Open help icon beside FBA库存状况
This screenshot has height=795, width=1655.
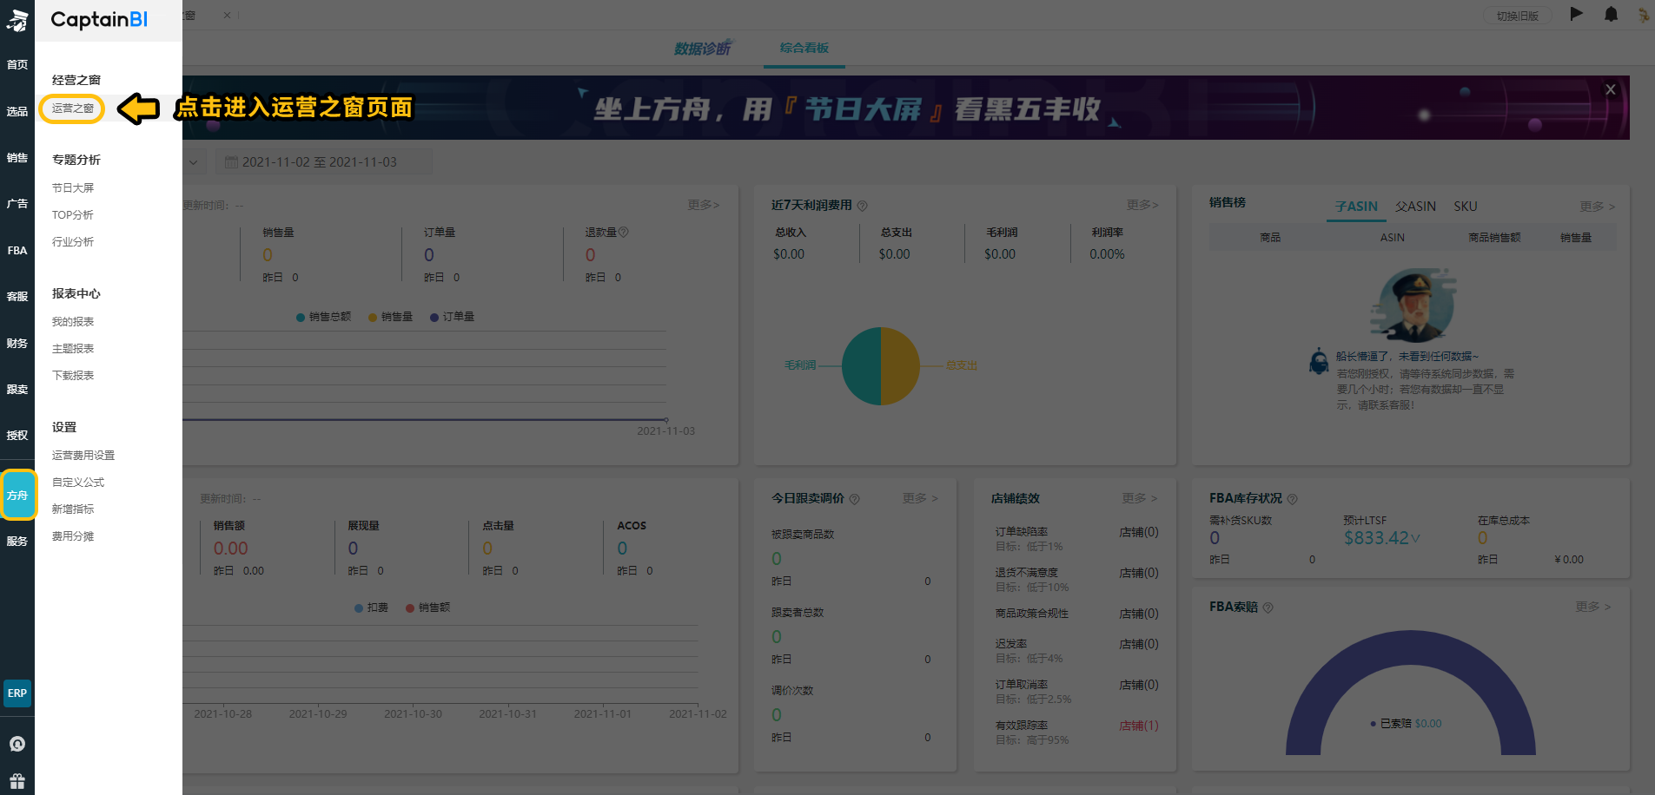click(1292, 499)
